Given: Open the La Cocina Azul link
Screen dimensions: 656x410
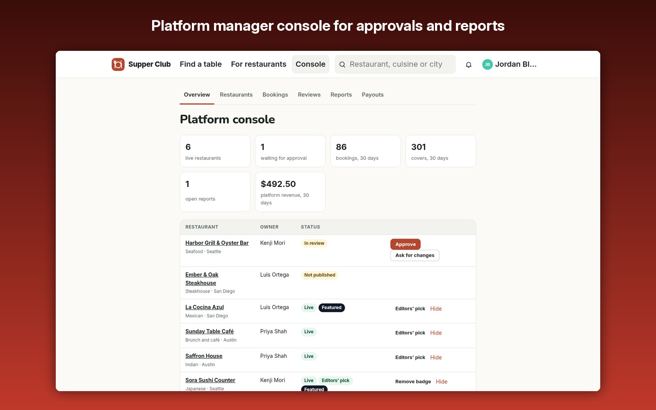Looking at the screenshot, I should pos(205,307).
